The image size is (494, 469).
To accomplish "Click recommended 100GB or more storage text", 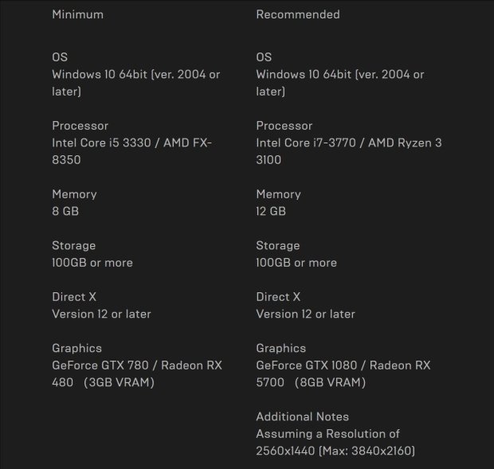I will [296, 263].
